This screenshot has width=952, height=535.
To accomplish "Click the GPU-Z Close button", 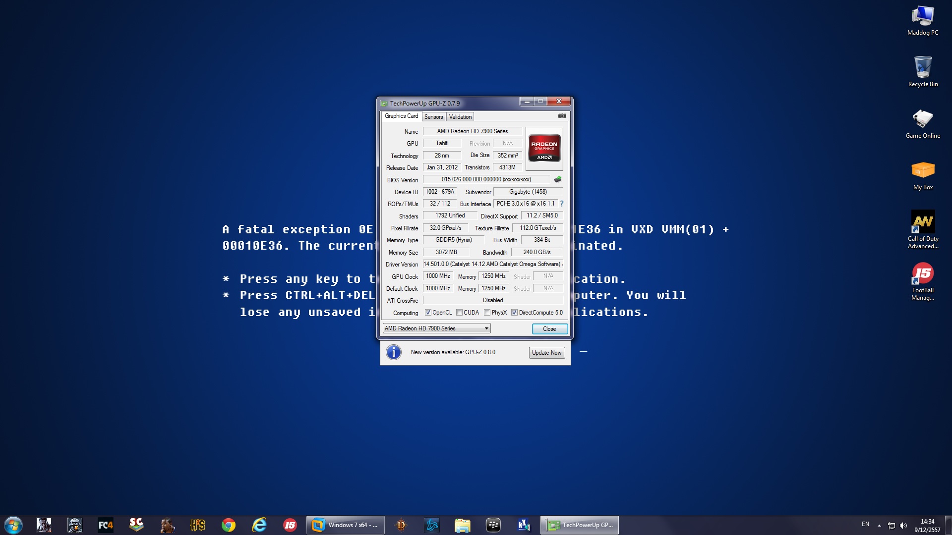I will point(549,329).
